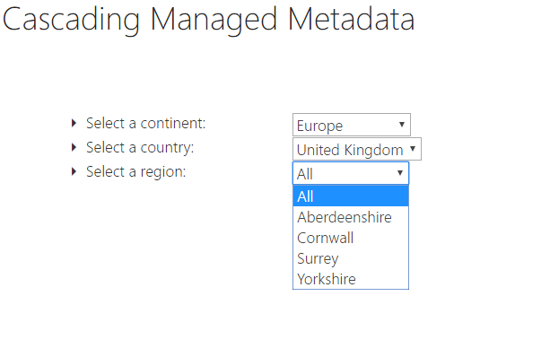Click the Select a continent label

[145, 124]
